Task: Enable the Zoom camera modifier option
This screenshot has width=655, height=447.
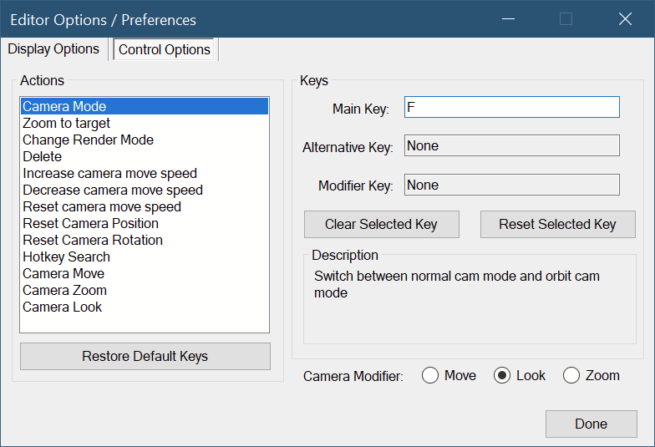Action: click(x=571, y=376)
